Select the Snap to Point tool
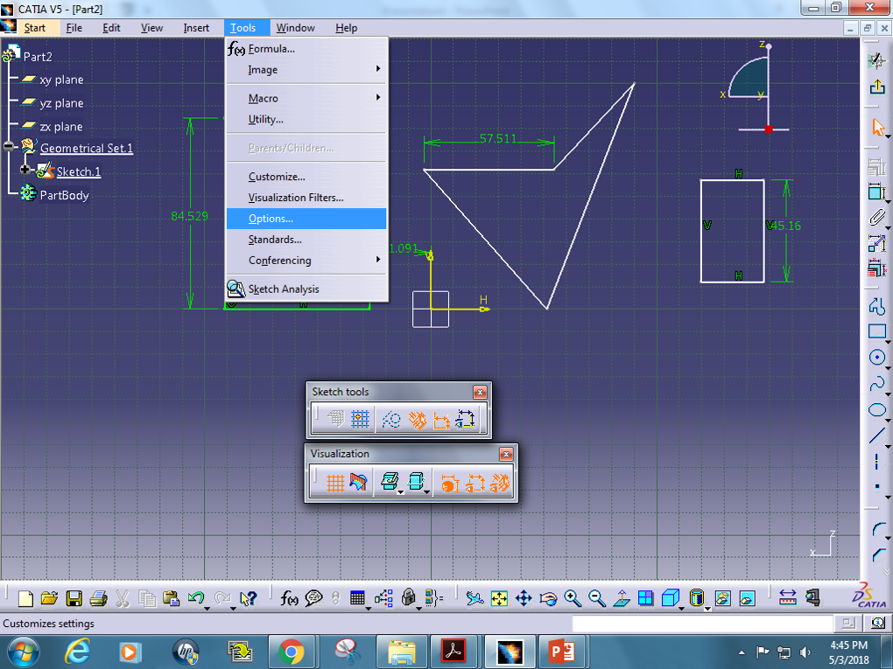Viewport: 893px width, 669px height. 358,420
